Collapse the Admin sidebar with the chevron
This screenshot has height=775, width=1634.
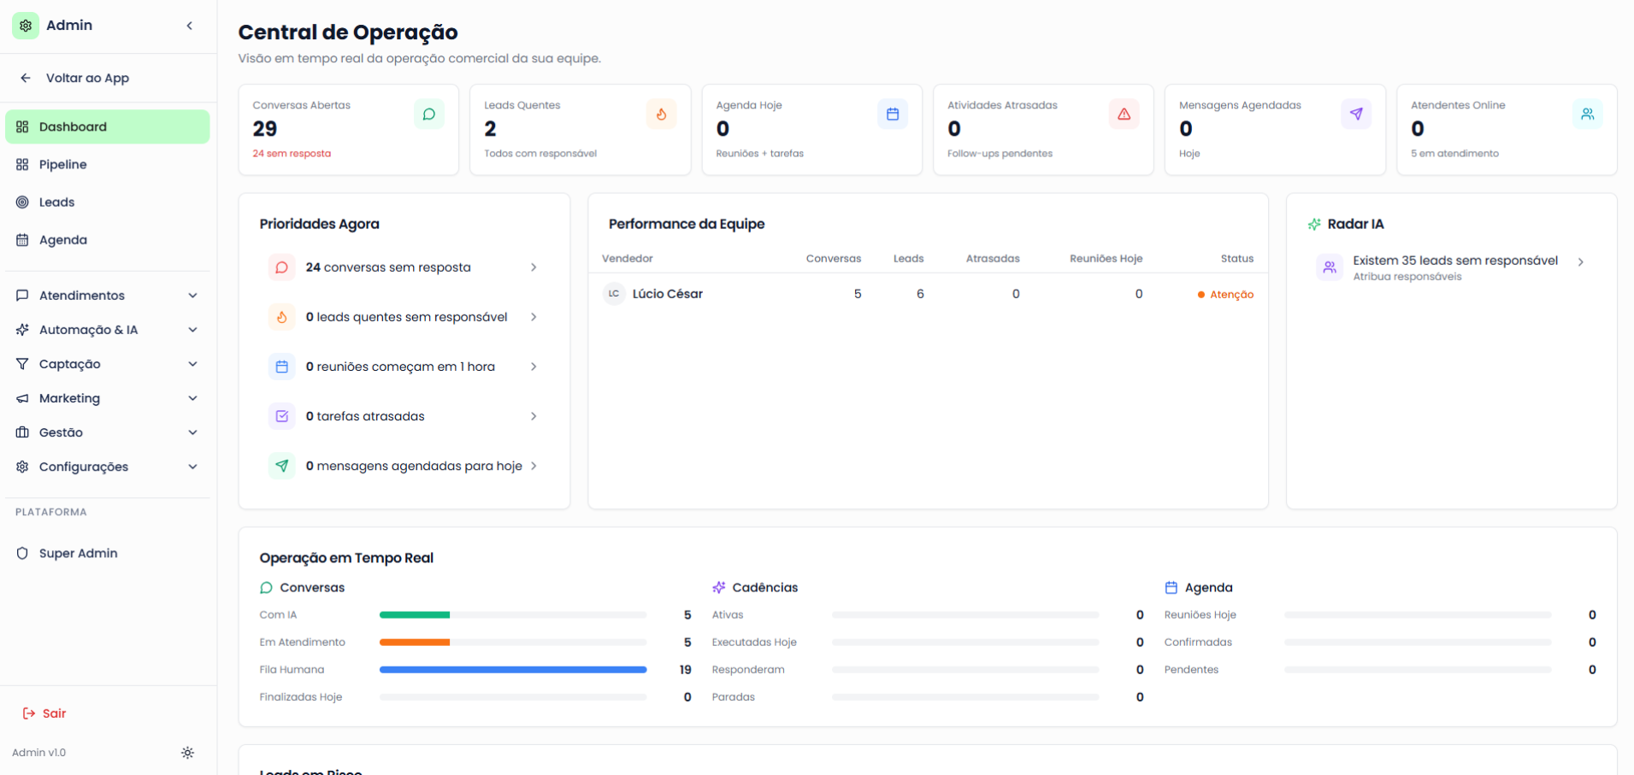pos(190,26)
